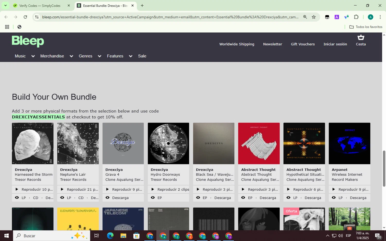Screen dimensions: 386x241
Task: Click Iniciar sesión to log in
Action: (x=335, y=44)
